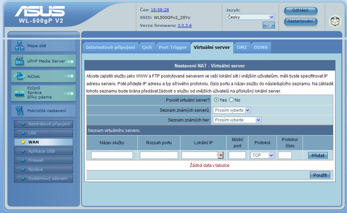Click the EzQoS bandwidth management icon

(20, 94)
